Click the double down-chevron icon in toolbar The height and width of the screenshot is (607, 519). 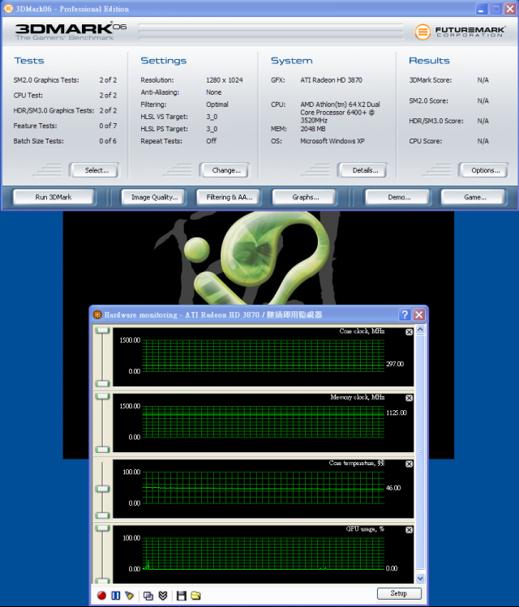point(163,596)
